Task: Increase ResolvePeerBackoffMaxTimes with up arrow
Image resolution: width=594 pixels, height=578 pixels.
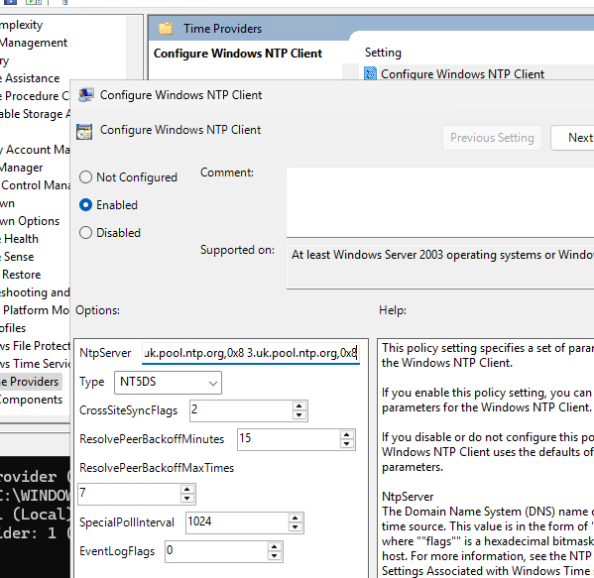Action: click(x=186, y=490)
